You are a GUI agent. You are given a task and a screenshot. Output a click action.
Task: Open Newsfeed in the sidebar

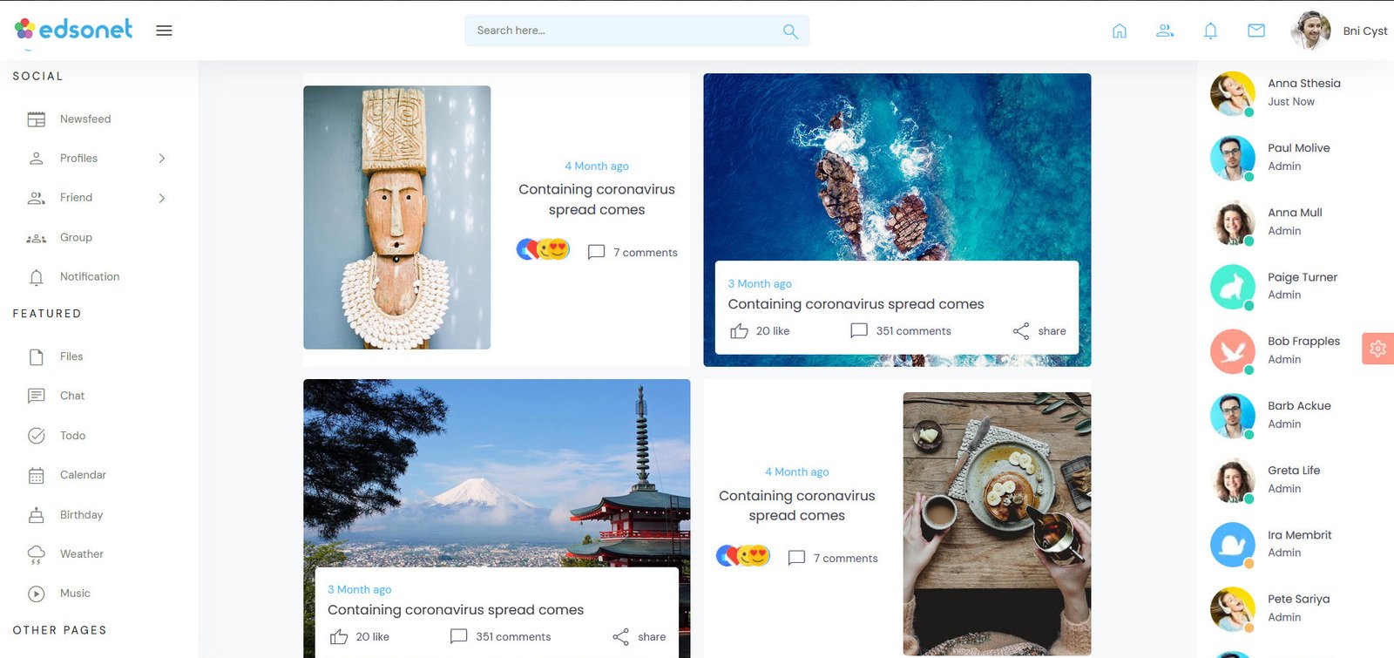point(85,119)
